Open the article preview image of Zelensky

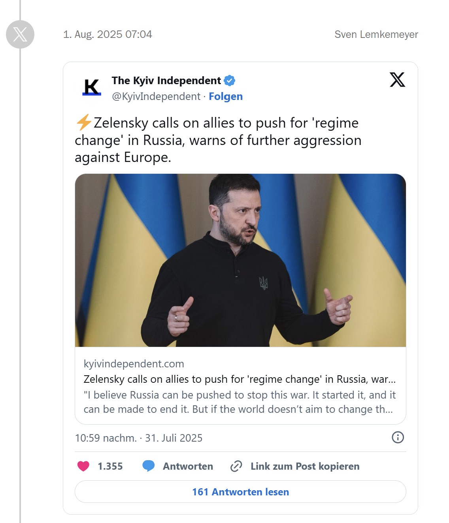(x=240, y=261)
